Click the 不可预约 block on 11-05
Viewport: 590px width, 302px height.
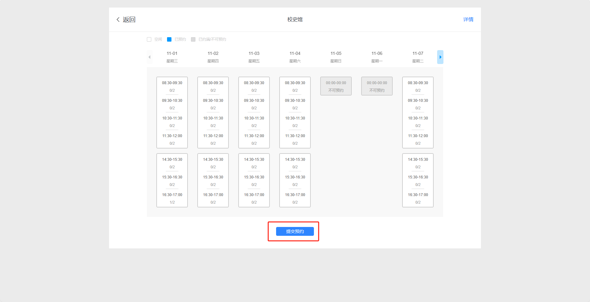coord(336,86)
